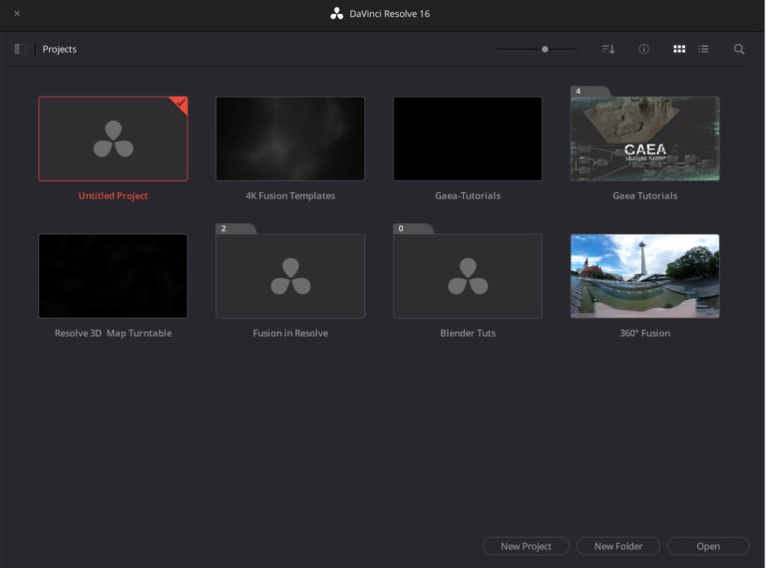This screenshot has width=766, height=568.
Task: Select Resolve 3D Map Turntable project
Action: coord(113,276)
